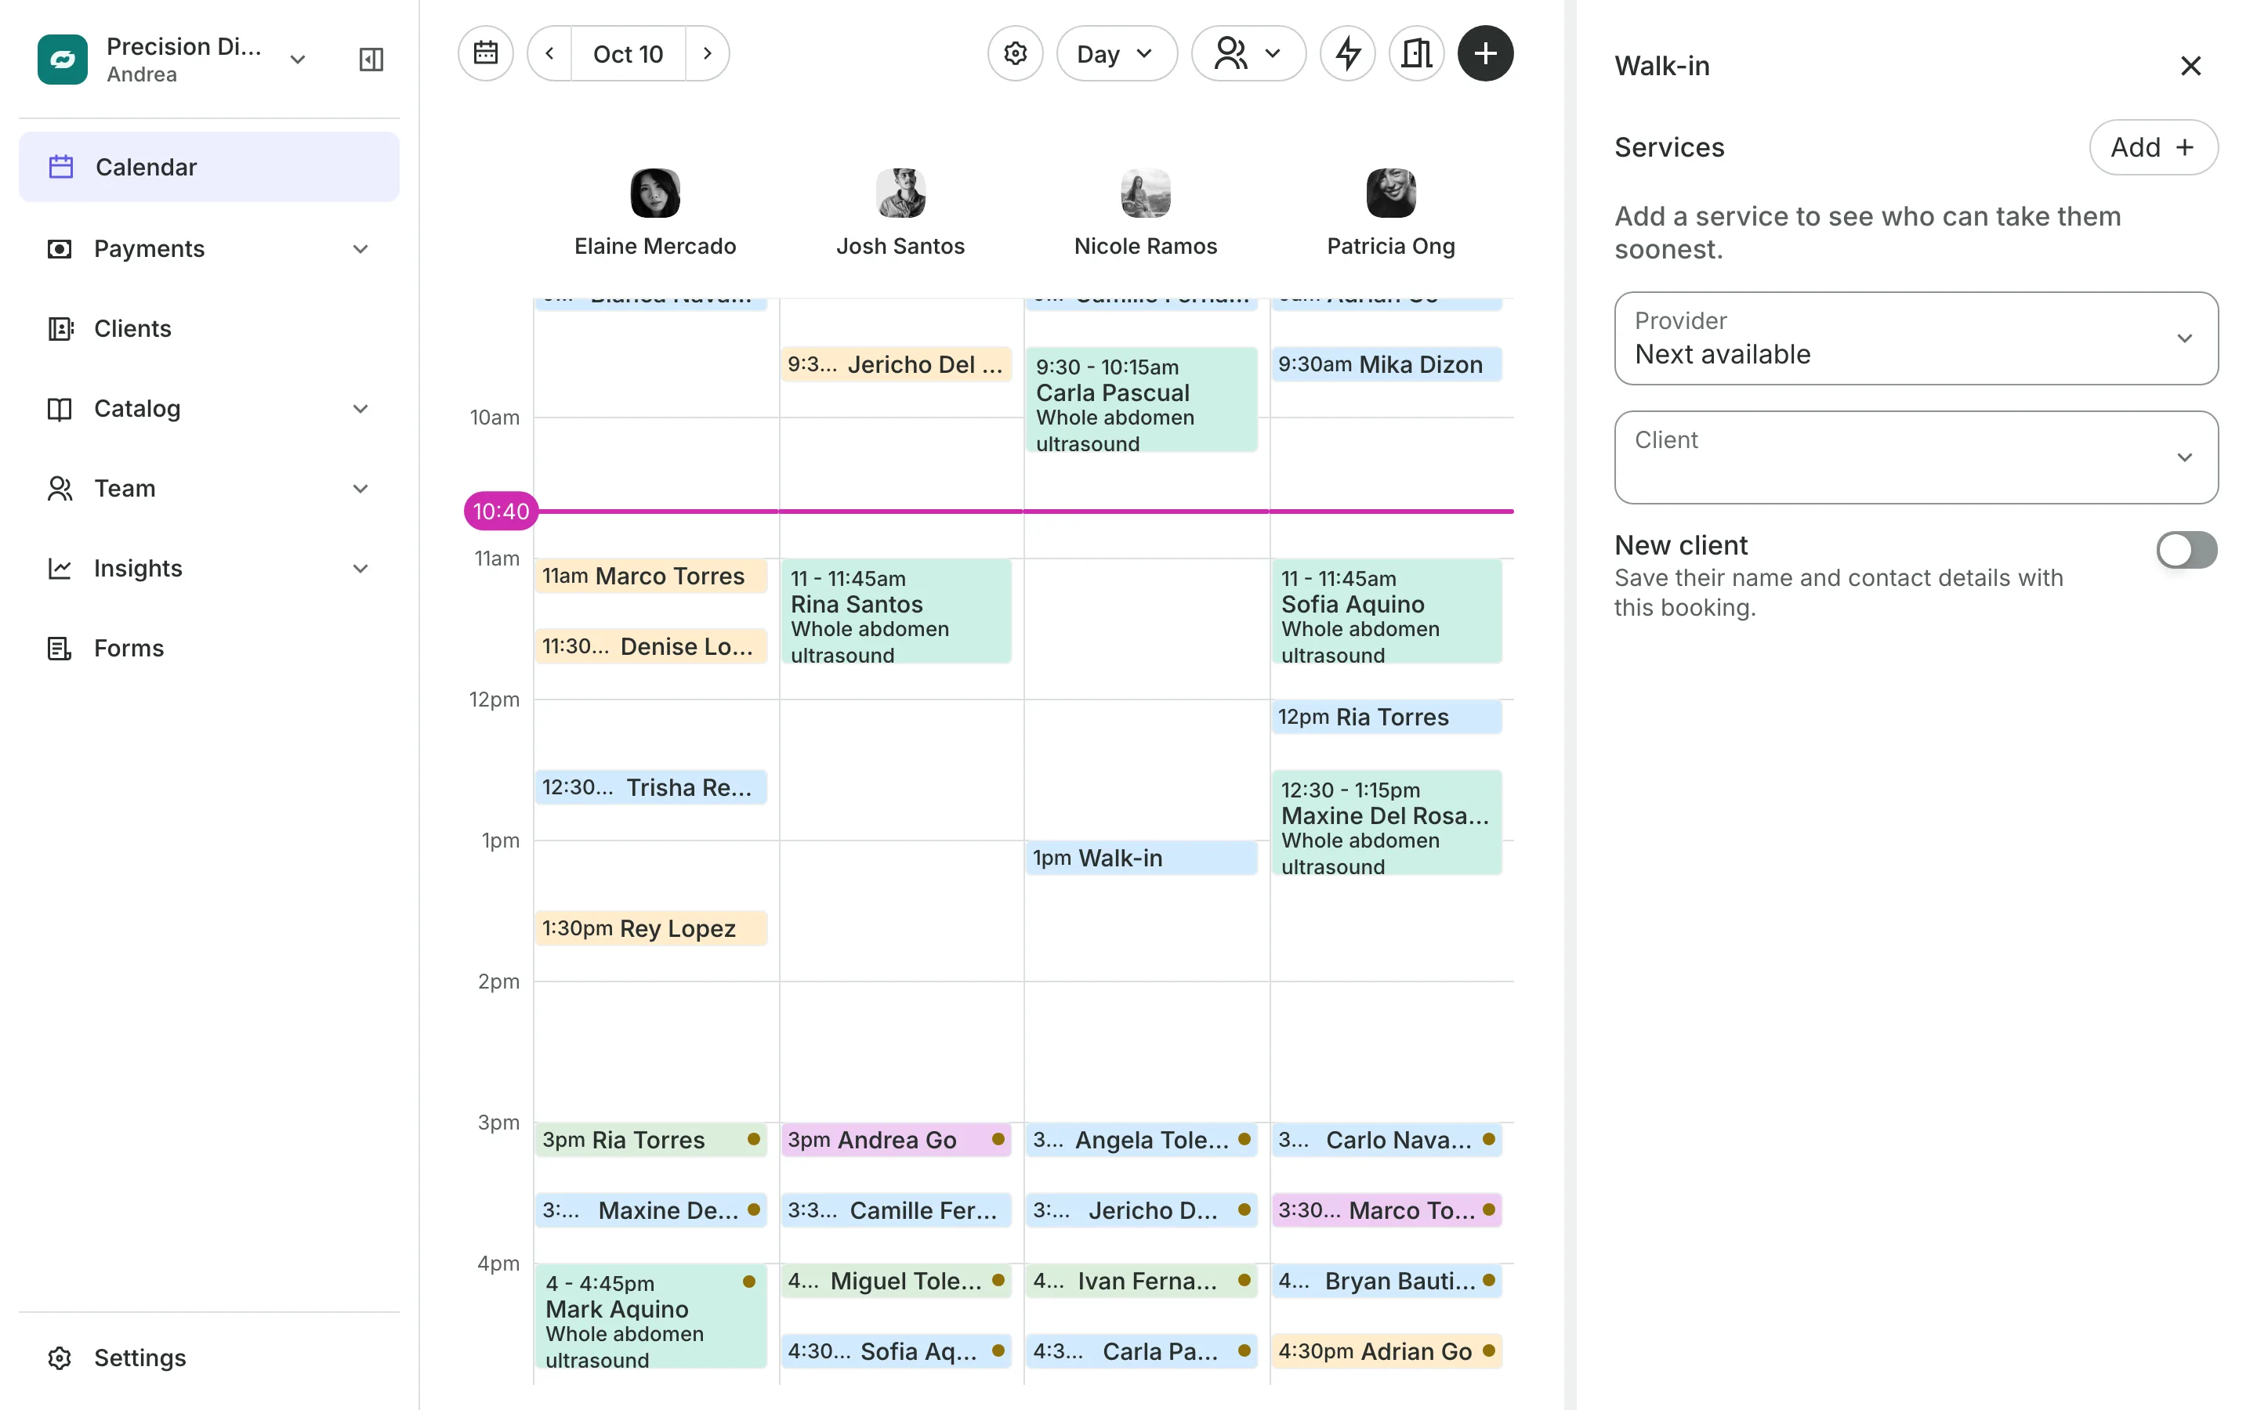
Task: Open 3pm Andrea Go appointment
Action: [x=897, y=1140]
